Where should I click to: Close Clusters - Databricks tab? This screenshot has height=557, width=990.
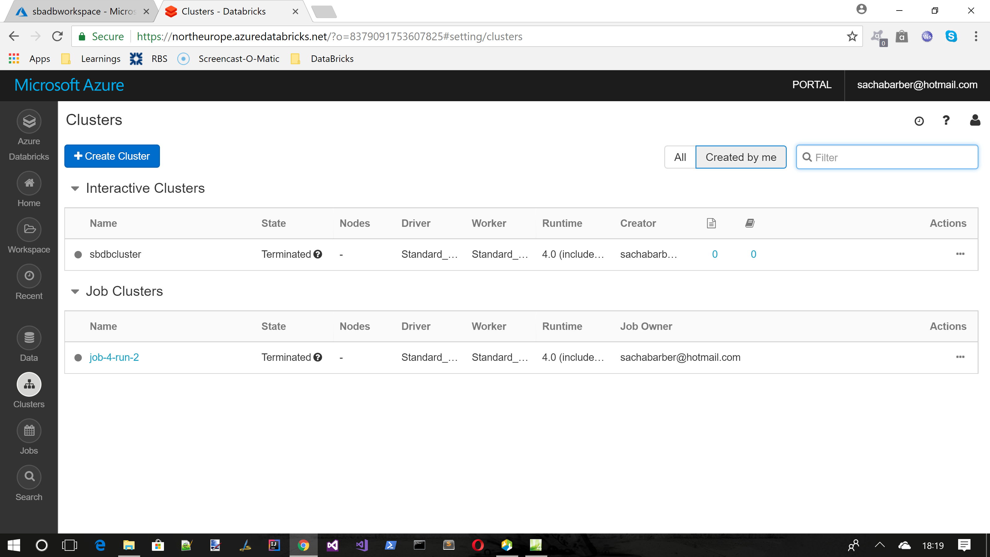click(295, 11)
